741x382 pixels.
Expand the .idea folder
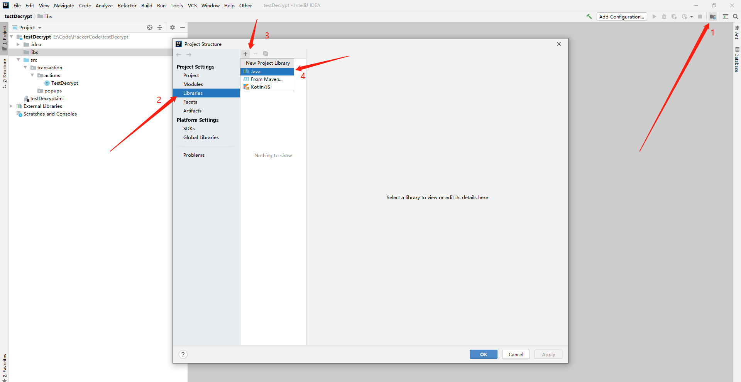coord(18,45)
